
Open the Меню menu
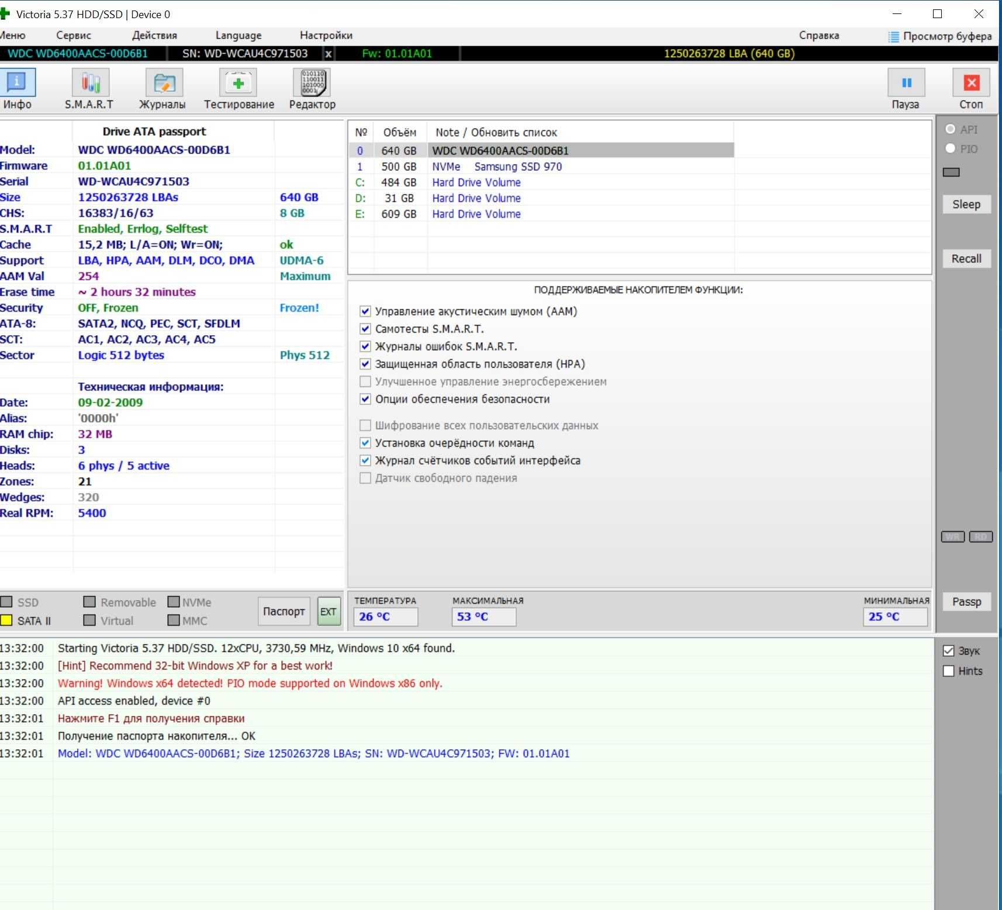click(x=13, y=36)
